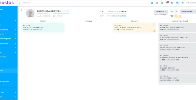The height and width of the screenshot is (100, 196).
Task: Click the Complete & Next button
Action: (187, 11)
